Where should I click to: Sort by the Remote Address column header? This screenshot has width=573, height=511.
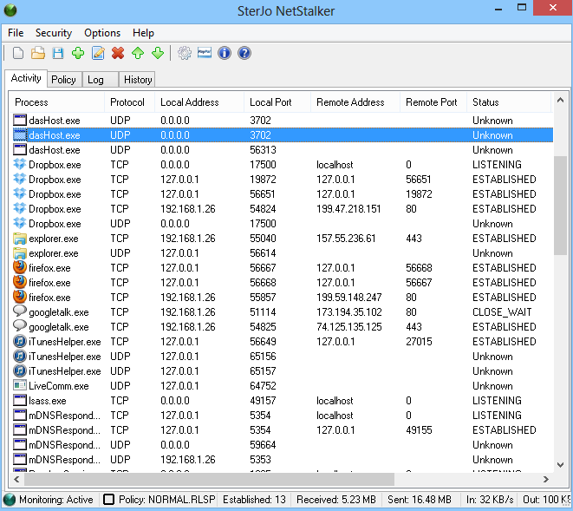[350, 102]
